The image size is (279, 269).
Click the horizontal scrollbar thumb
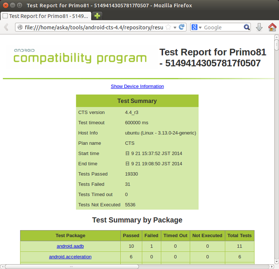[x=71, y=266]
